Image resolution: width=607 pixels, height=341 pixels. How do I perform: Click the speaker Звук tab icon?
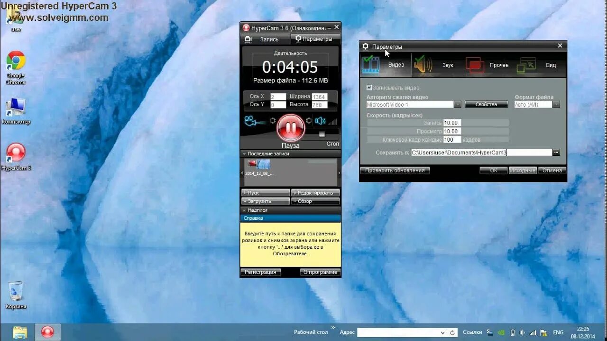point(423,65)
